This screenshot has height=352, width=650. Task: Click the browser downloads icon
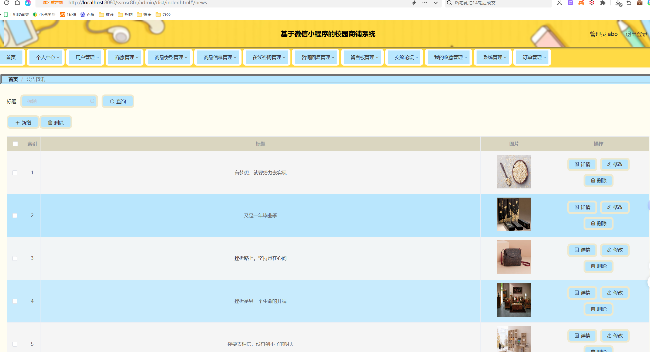(618, 3)
